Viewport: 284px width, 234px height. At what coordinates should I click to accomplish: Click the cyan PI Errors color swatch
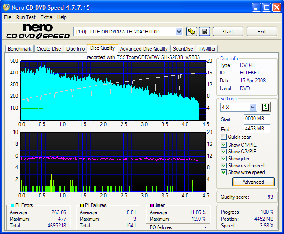(x=12, y=205)
